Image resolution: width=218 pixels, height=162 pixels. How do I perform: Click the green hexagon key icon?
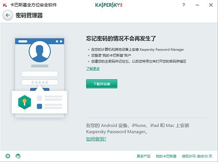pos(25,102)
